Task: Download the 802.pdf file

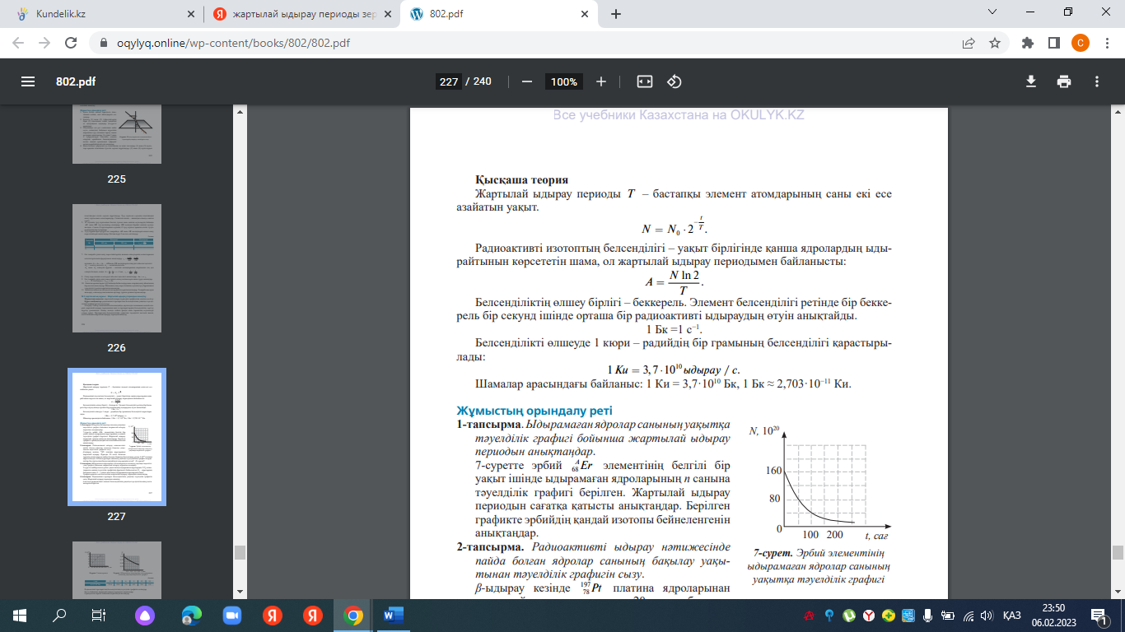Action: coord(1030,81)
